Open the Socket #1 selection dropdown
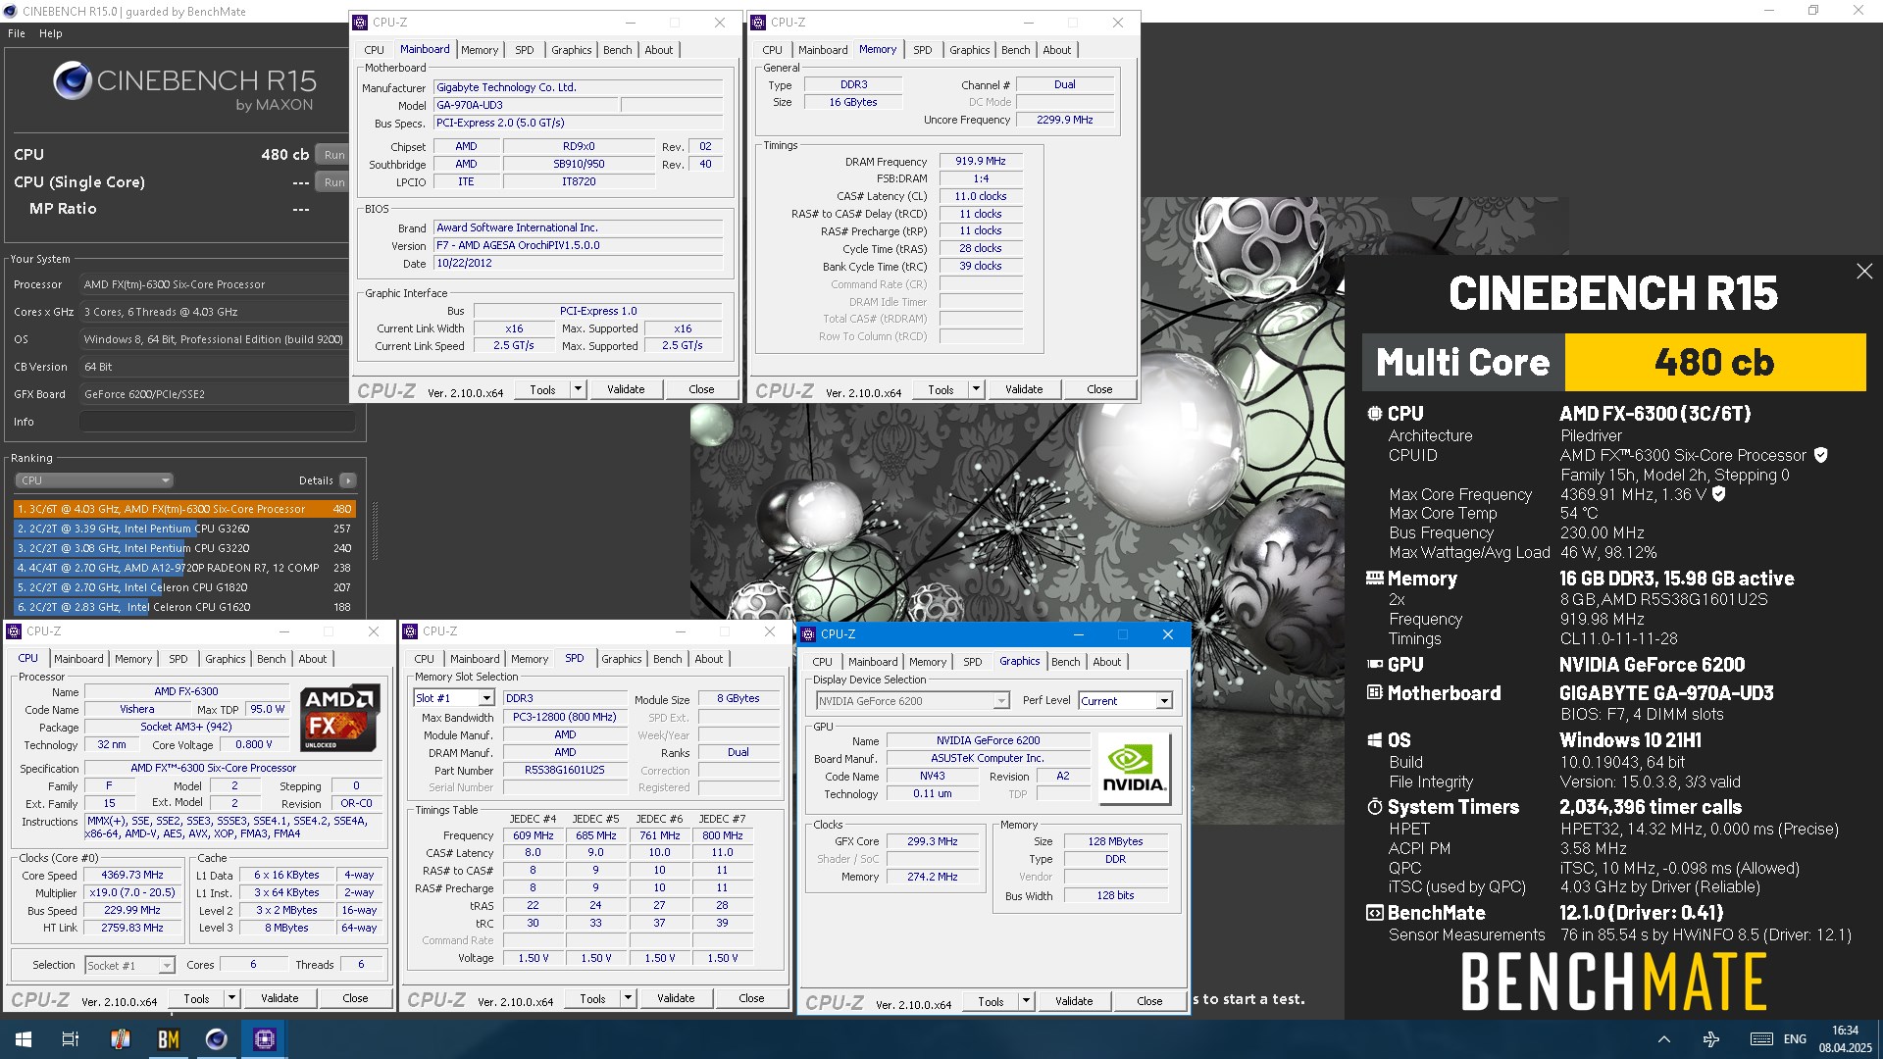 click(x=129, y=966)
